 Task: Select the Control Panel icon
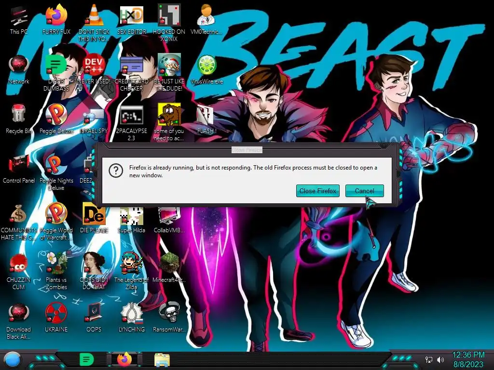(x=19, y=169)
